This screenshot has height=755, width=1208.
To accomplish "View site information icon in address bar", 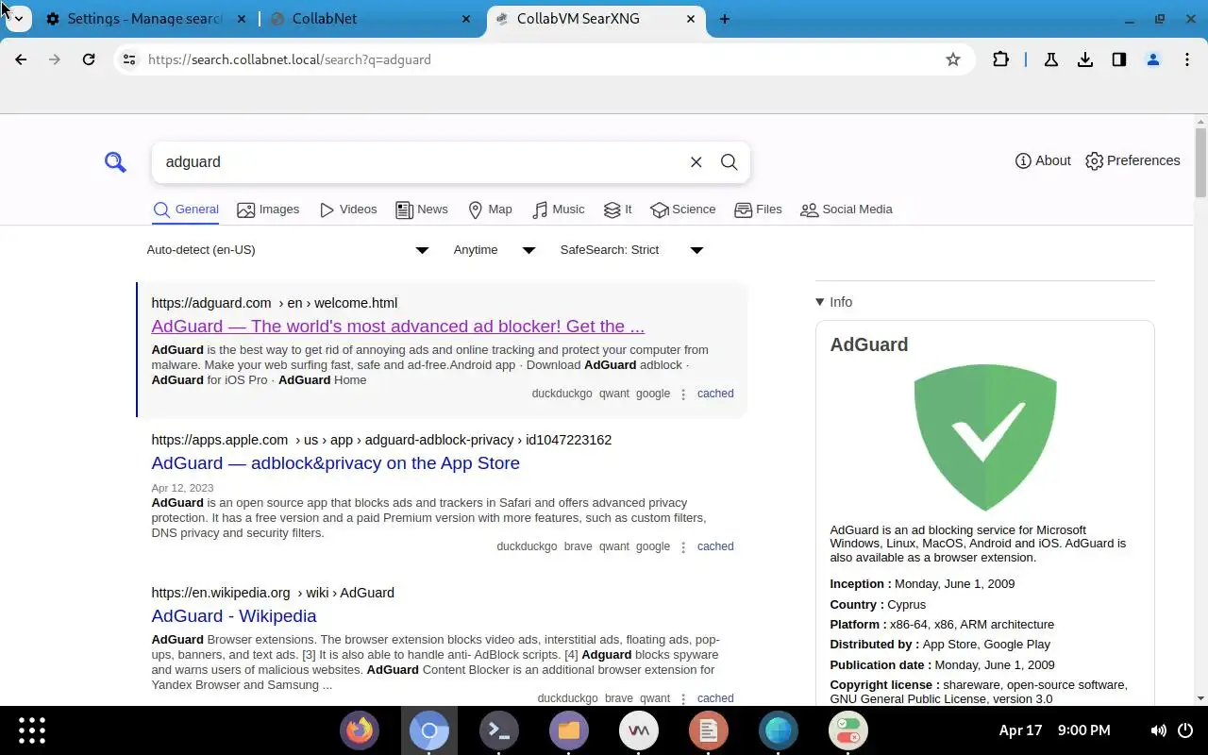I will pyautogui.click(x=129, y=59).
